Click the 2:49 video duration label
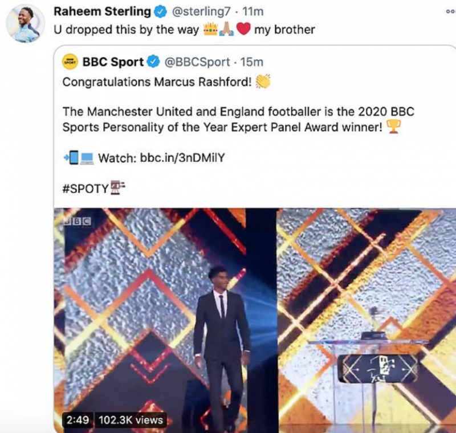 click(76, 420)
